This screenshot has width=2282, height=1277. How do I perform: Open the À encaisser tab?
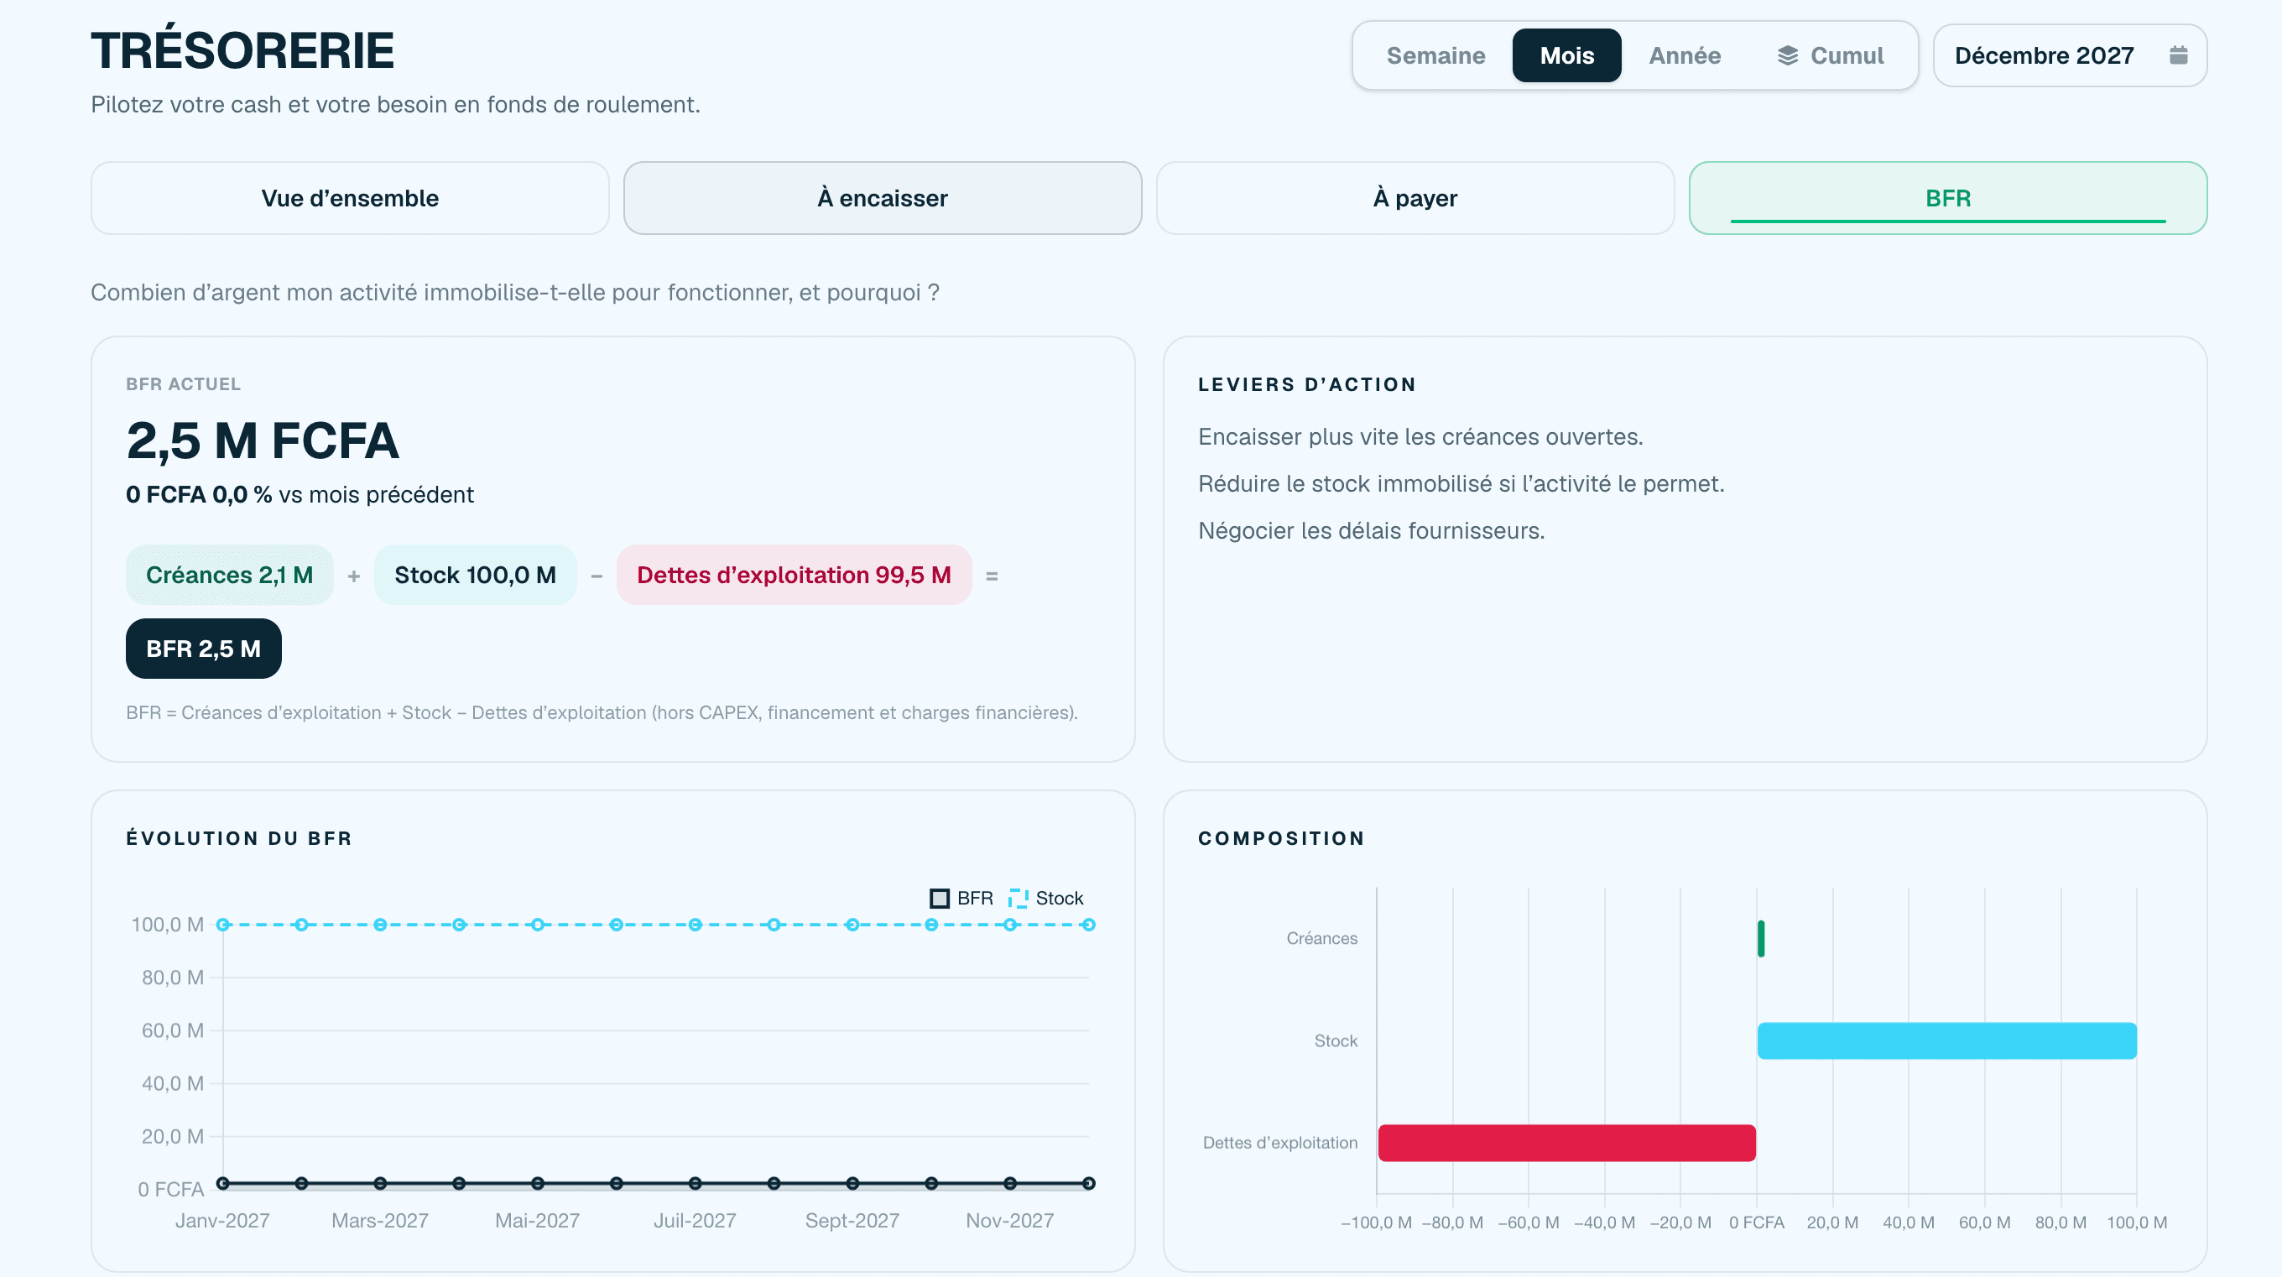(x=883, y=199)
